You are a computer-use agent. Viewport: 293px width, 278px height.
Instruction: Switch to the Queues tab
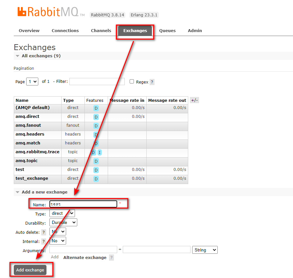tap(167, 31)
